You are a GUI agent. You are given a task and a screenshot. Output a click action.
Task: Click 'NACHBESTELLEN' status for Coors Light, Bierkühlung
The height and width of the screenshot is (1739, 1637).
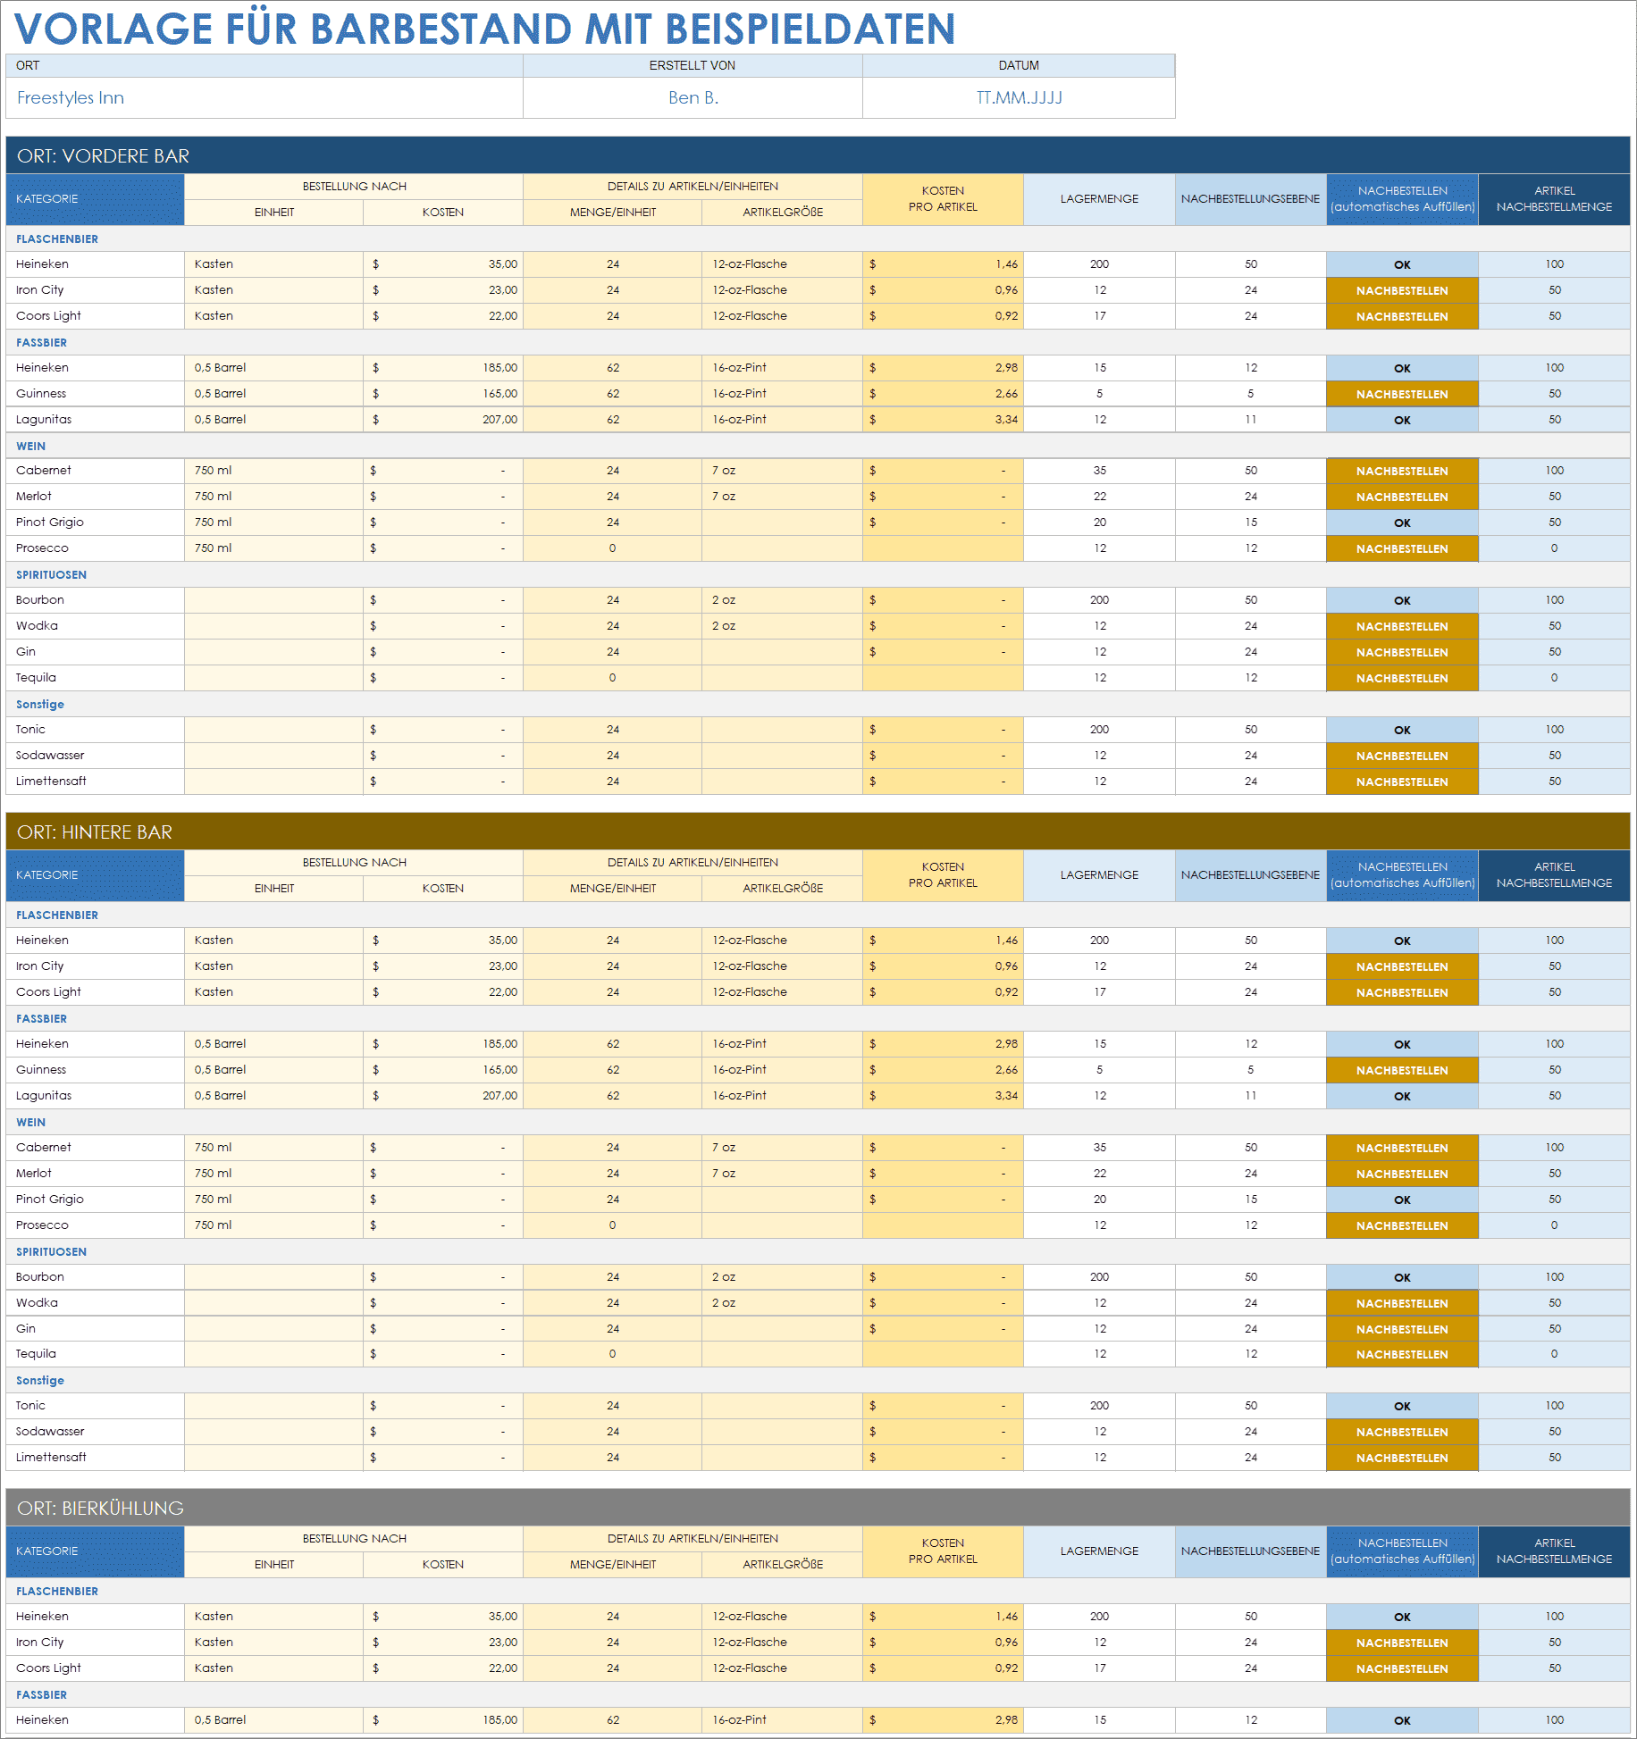(1402, 1668)
